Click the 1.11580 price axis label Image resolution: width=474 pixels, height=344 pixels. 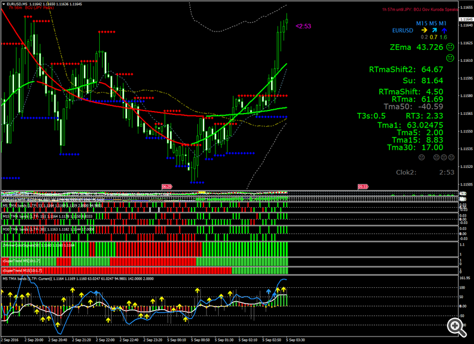466,96
